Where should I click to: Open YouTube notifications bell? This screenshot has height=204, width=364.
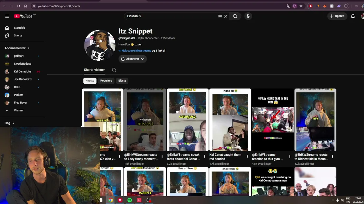(353, 16)
